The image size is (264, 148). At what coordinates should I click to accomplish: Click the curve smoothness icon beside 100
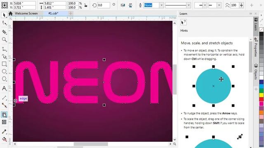227,5
